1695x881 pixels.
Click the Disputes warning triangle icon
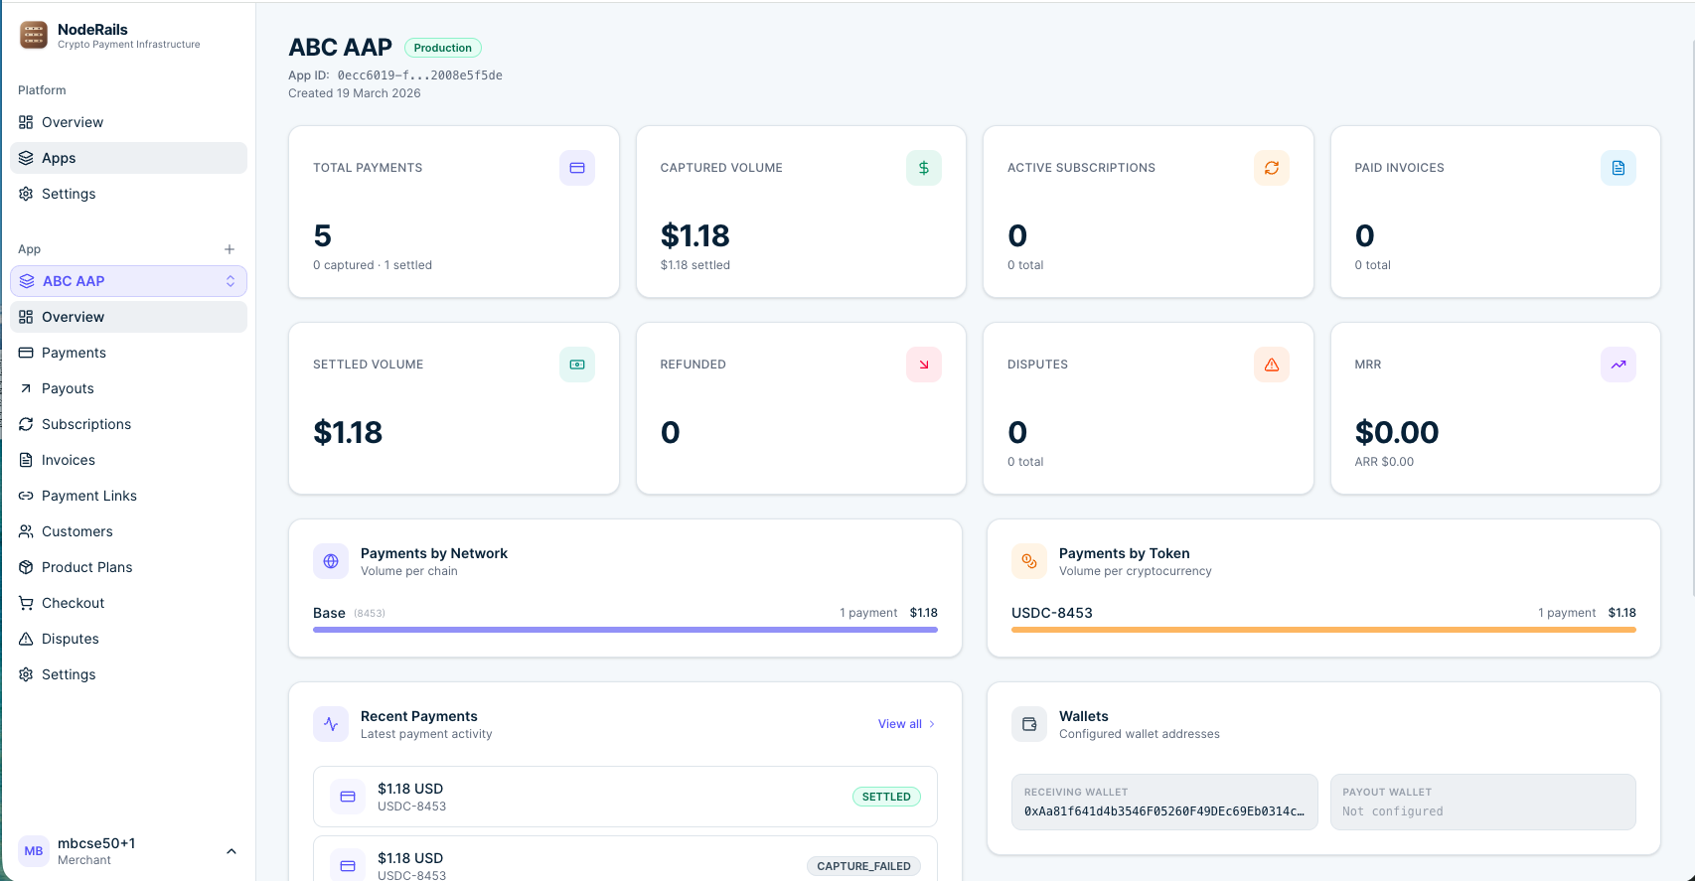pos(1271,365)
